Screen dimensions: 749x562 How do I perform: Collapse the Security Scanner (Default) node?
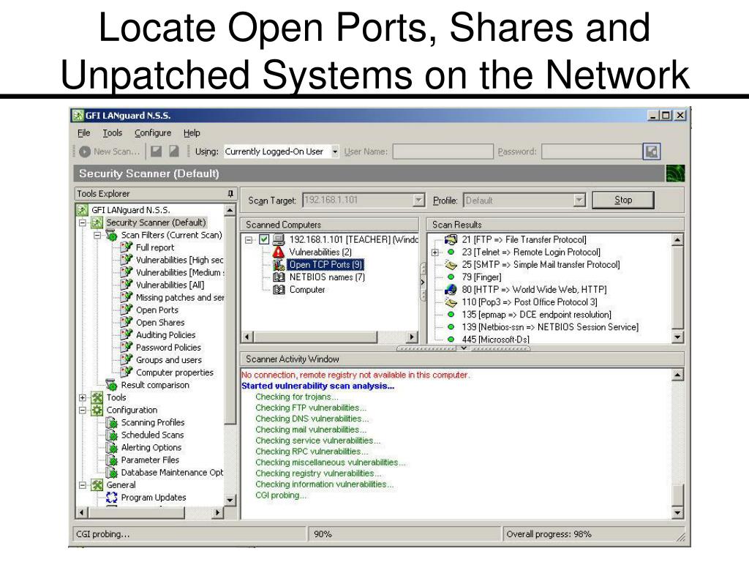coord(82,222)
